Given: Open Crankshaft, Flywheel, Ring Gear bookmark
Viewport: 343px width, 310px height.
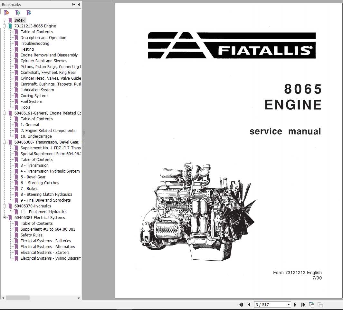Looking at the screenshot, I should tap(48, 73).
